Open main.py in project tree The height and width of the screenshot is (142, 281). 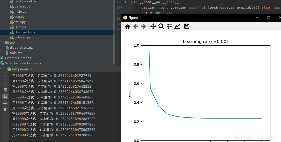click(20, 12)
